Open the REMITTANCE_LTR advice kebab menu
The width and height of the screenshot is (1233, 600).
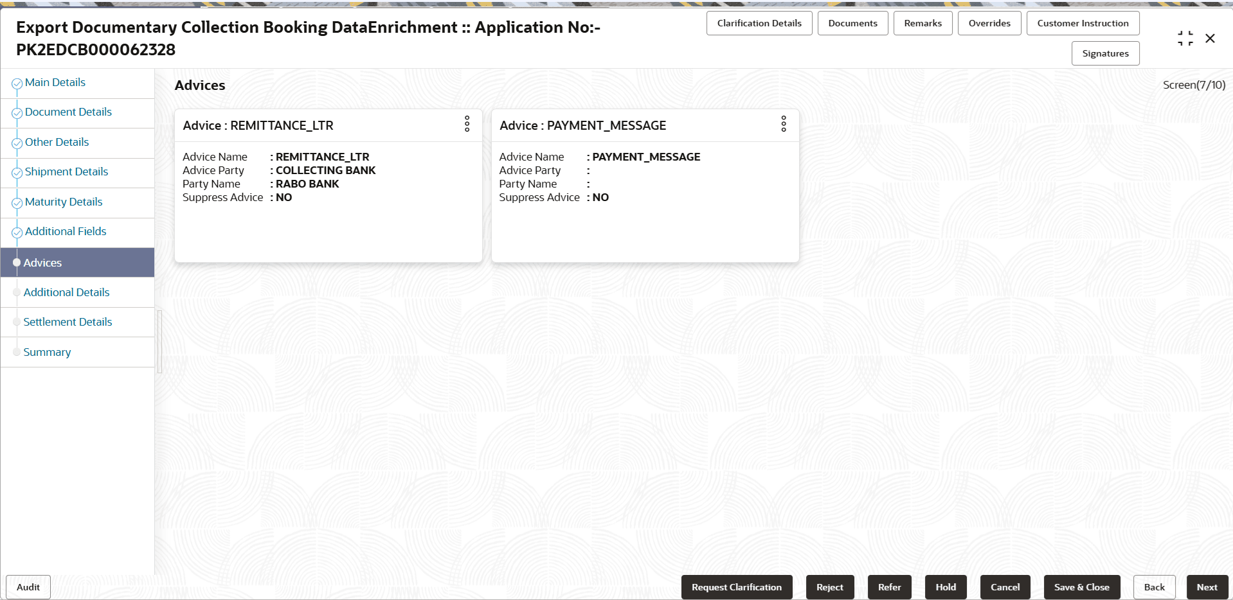467,124
